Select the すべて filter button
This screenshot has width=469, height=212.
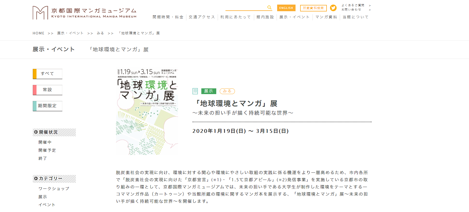point(47,74)
